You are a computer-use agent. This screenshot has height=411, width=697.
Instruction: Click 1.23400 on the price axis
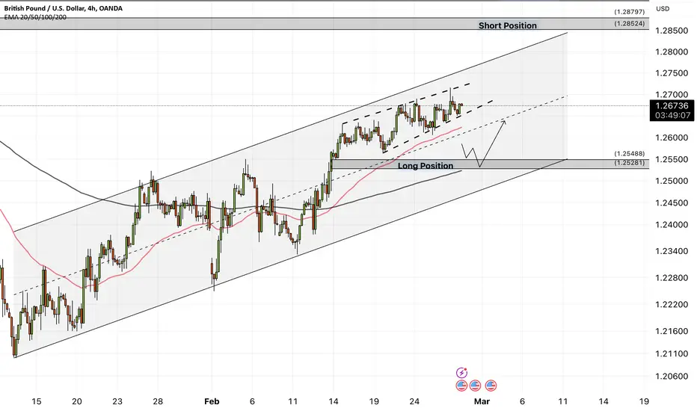672,252
